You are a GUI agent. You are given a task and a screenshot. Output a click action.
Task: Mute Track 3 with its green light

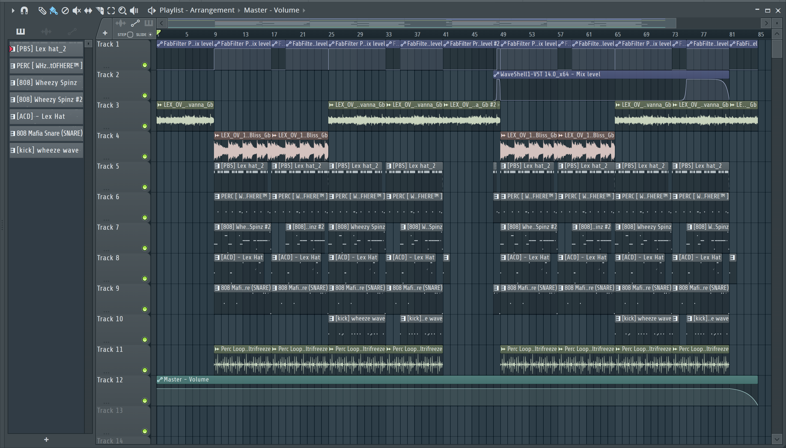(144, 126)
